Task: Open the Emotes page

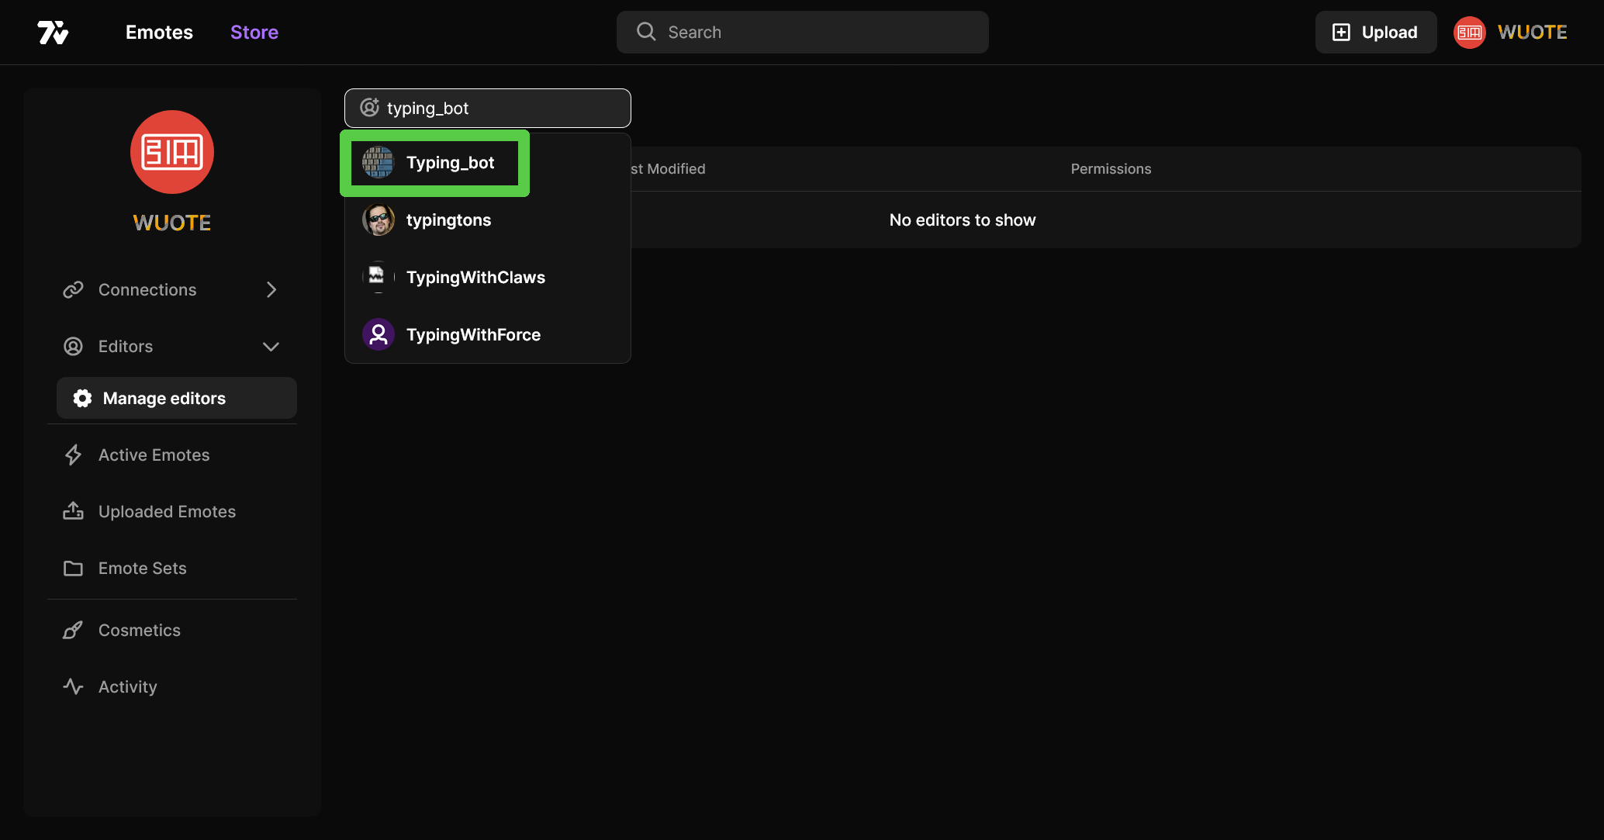Action: tap(159, 33)
